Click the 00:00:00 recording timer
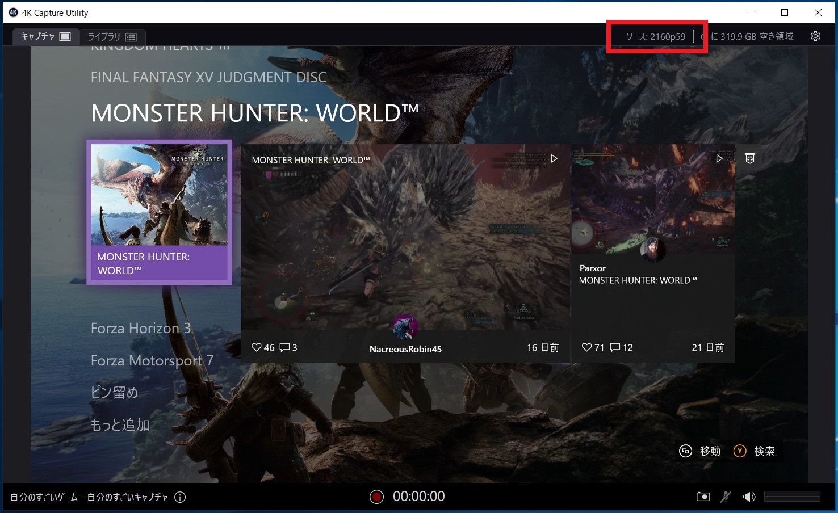This screenshot has width=838, height=513. tap(419, 497)
